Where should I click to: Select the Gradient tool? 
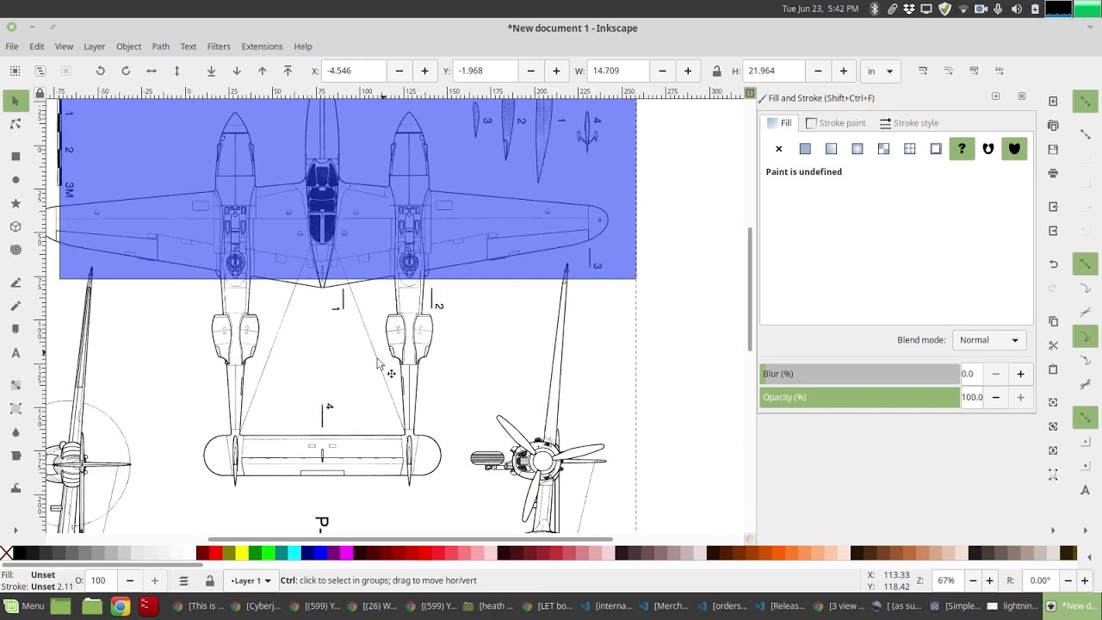point(15,385)
